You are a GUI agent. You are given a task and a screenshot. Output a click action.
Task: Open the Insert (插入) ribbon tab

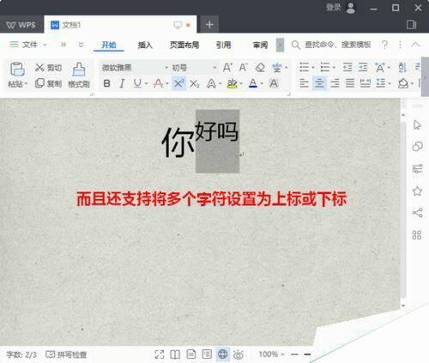click(145, 45)
